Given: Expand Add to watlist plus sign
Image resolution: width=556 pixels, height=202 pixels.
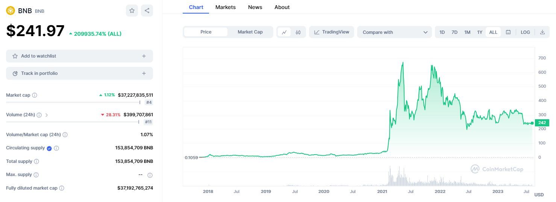Looking at the screenshot, I should point(144,56).
